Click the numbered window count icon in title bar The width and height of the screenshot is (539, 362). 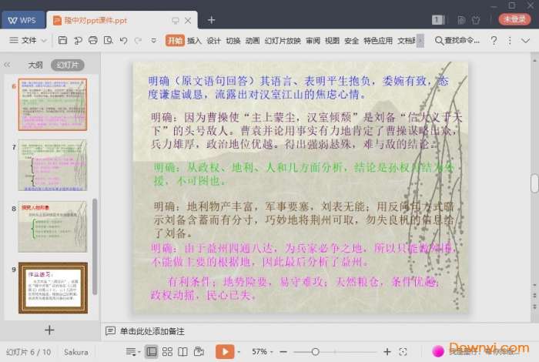pos(438,20)
